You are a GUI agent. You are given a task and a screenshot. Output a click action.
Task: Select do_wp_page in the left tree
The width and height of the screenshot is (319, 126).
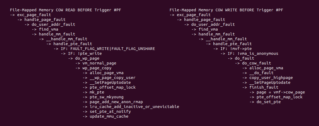click(87, 58)
